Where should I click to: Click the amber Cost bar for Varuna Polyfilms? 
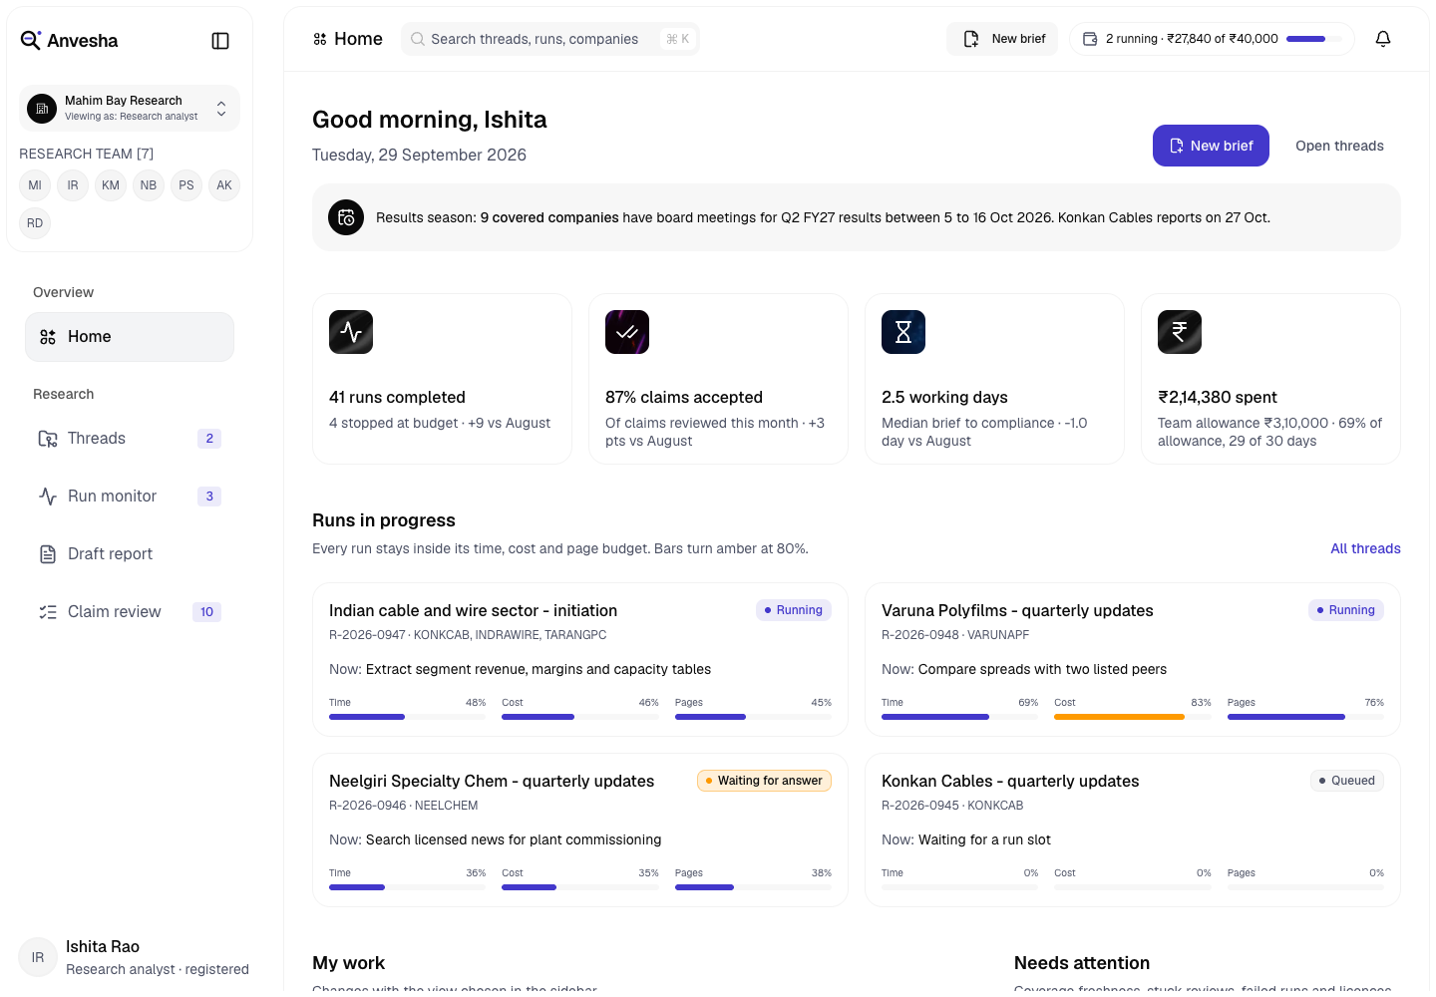[1133, 717]
